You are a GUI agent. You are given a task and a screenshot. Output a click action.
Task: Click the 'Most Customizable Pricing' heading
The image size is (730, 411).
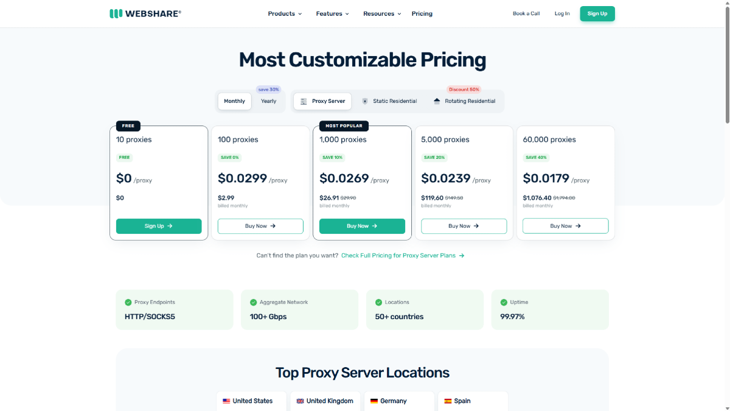click(x=363, y=60)
